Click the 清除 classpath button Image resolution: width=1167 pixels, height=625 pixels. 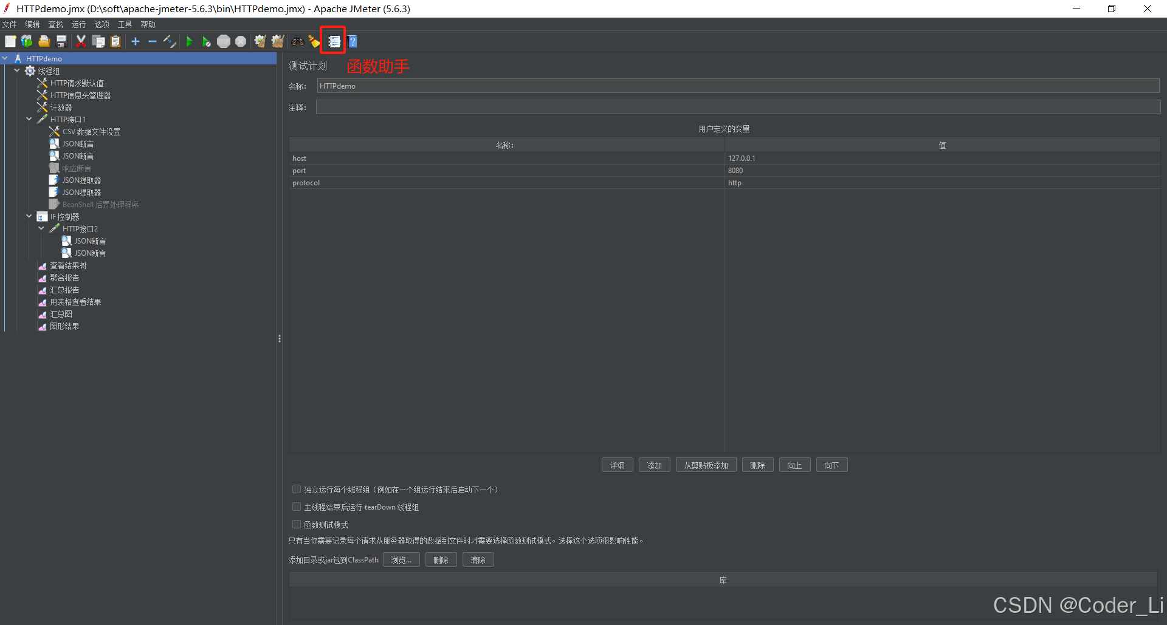pos(478,560)
